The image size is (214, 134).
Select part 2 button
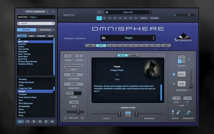pyautogui.click(x=104, y=18)
